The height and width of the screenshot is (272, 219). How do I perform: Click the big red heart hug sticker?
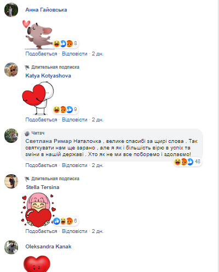[38, 98]
